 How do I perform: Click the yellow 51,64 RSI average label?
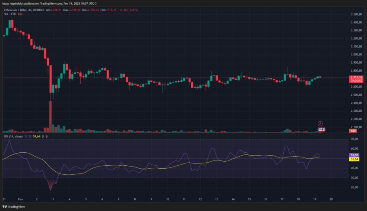tap(354, 159)
